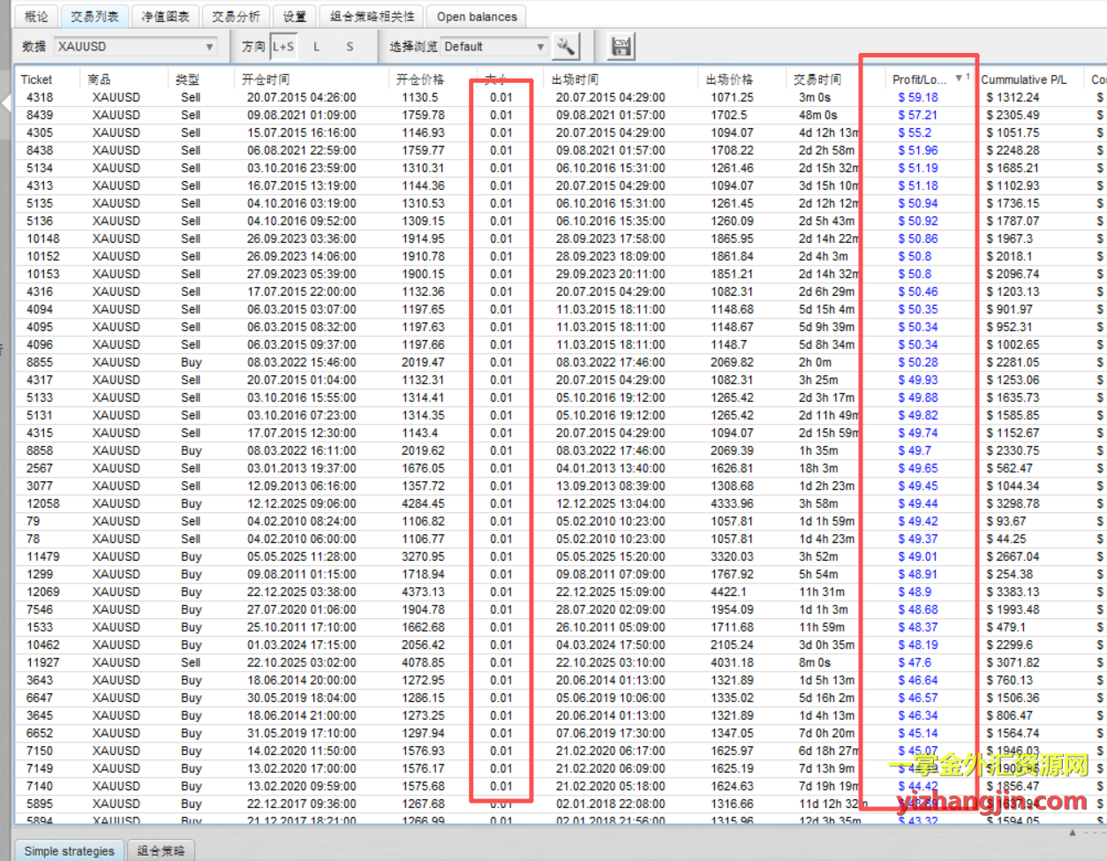The height and width of the screenshot is (861, 1107).
Task: Select the S short-only direction toggle
Action: pyautogui.click(x=350, y=47)
